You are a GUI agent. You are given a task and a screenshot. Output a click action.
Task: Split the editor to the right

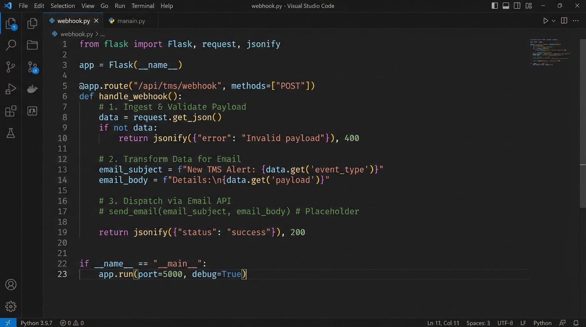point(564,20)
